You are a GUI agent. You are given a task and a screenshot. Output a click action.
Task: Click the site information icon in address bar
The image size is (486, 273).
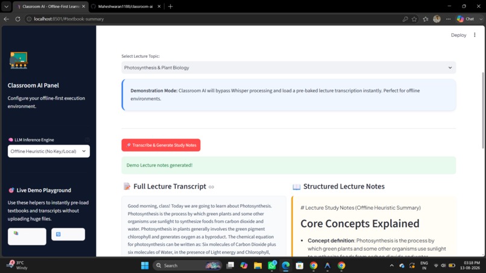[x=29, y=19]
